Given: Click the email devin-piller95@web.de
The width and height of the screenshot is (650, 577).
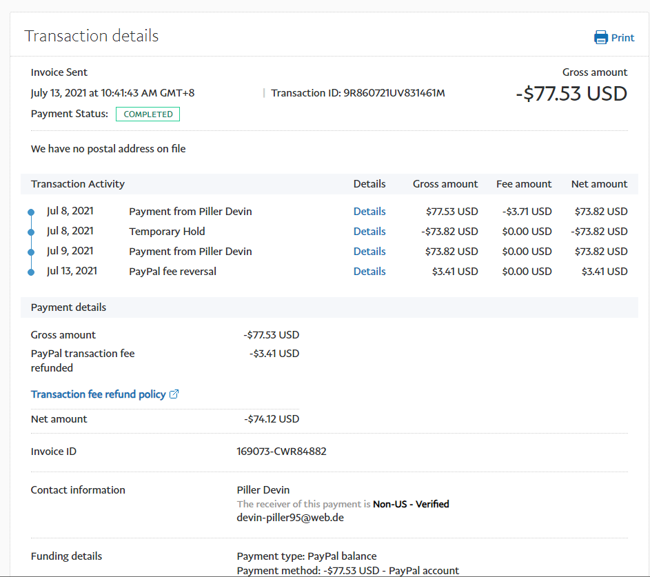Looking at the screenshot, I should [x=290, y=517].
